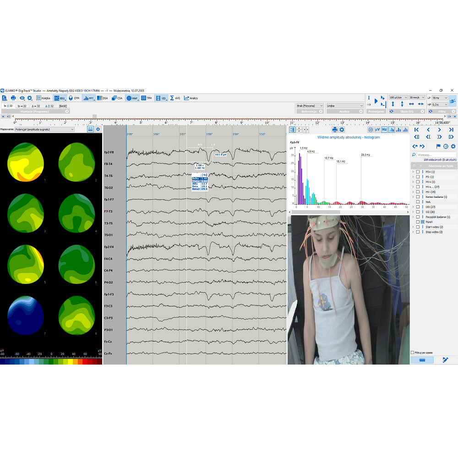This screenshot has width=458, height=458.
Task: Click the Wyszukaj search field
Action: tap(435, 155)
